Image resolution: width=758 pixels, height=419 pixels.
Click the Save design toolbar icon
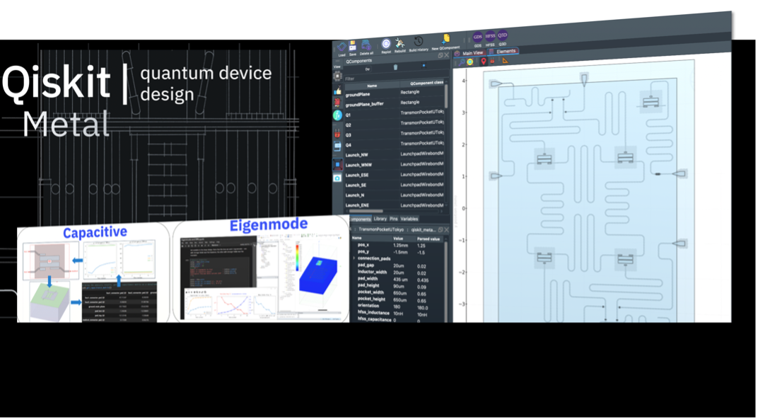[x=353, y=46]
